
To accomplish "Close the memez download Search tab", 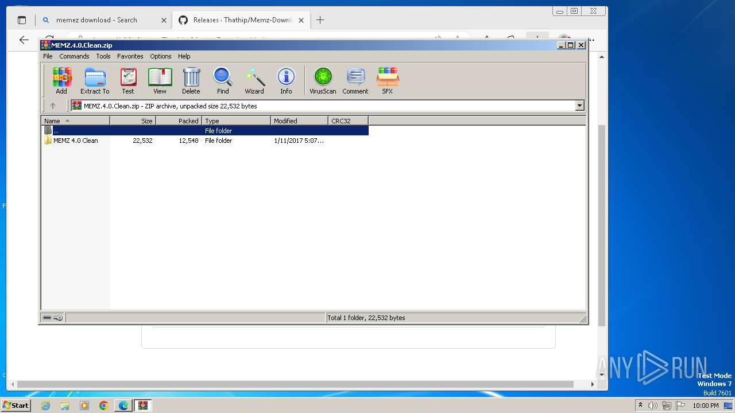I will pos(164,20).
